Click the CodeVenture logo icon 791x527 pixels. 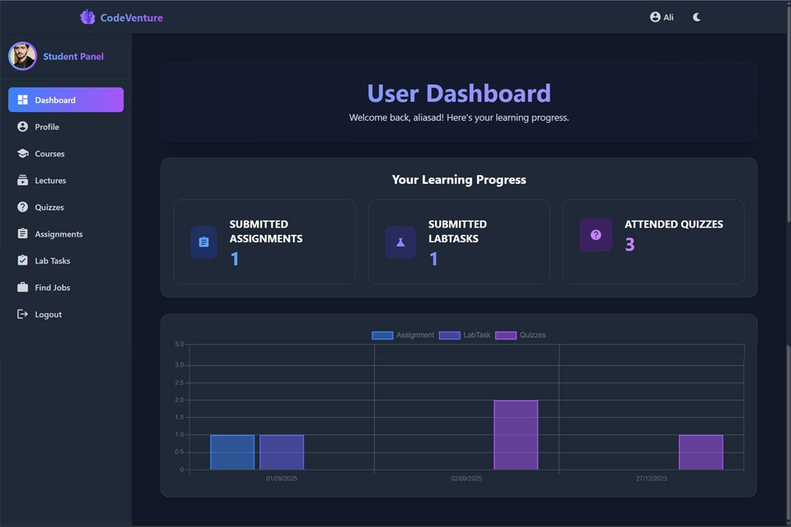[87, 17]
